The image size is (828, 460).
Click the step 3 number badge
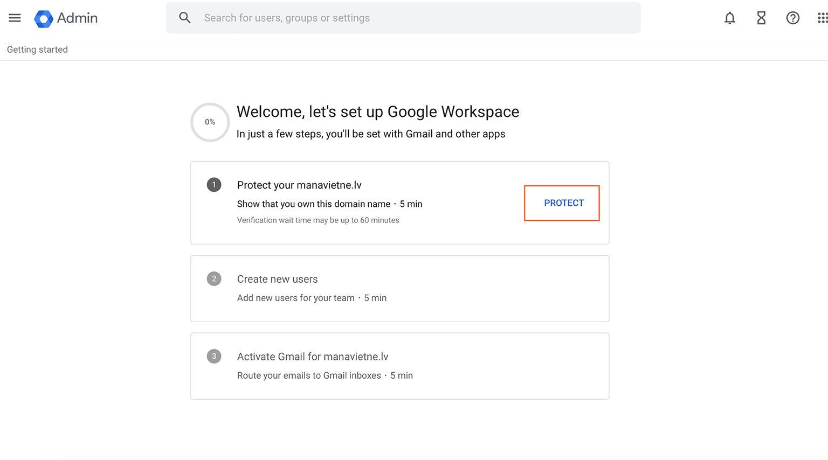[x=214, y=356]
